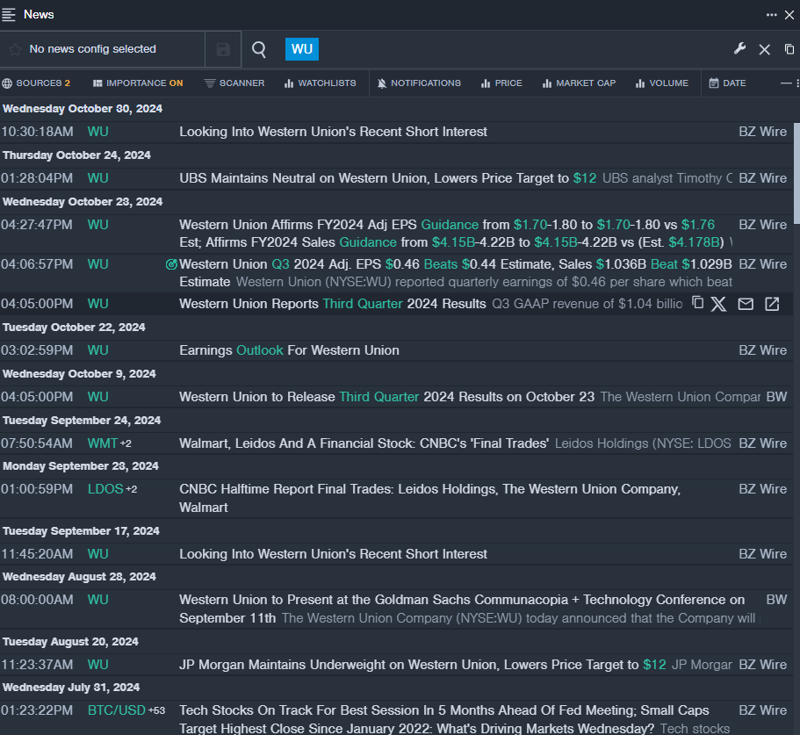Save the news config with disk icon
Viewport: 800px width, 735px height.
223,50
